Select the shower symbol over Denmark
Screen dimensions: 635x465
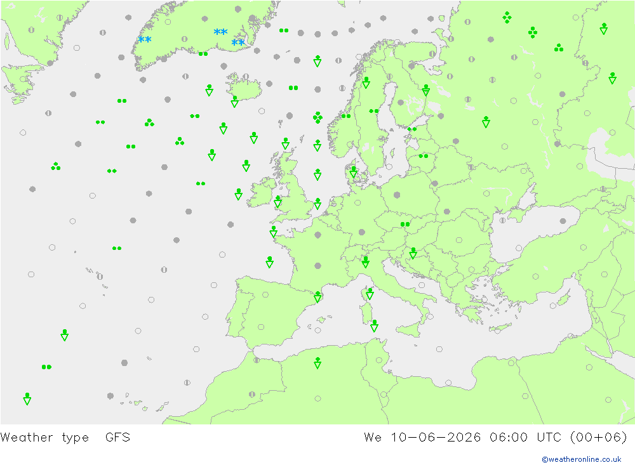point(354,172)
